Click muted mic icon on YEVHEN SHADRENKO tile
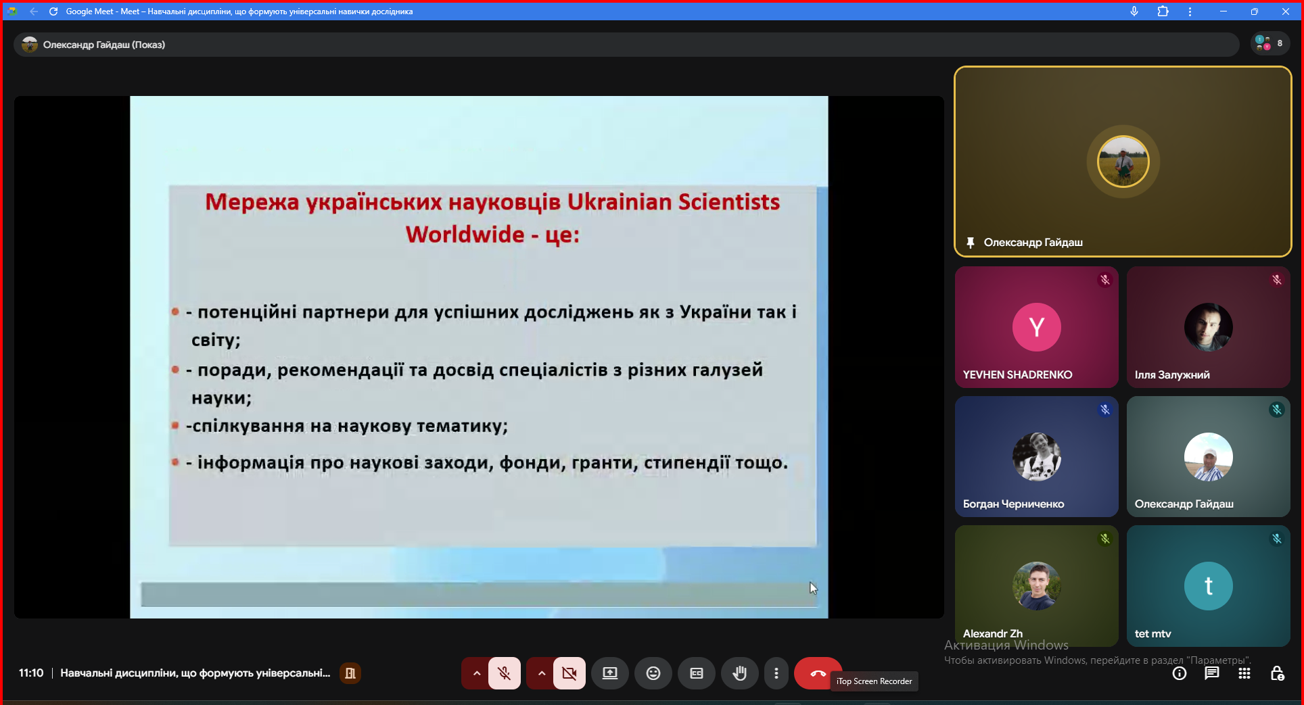 pos(1105,280)
